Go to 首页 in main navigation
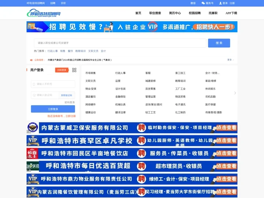The width and height of the screenshot is (264, 198). coord(138,13)
